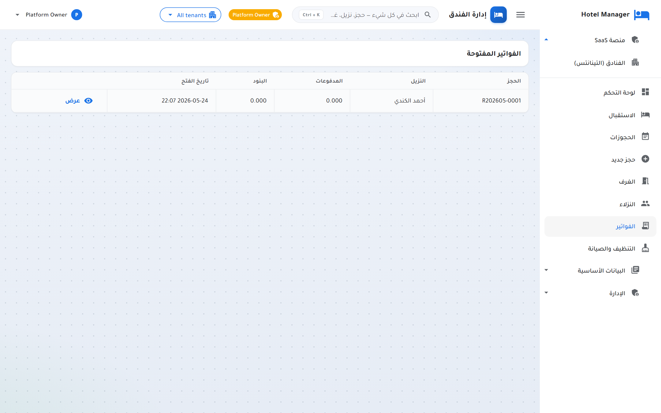Click the dashboard grid icon
The image size is (661, 413).
coord(645,92)
